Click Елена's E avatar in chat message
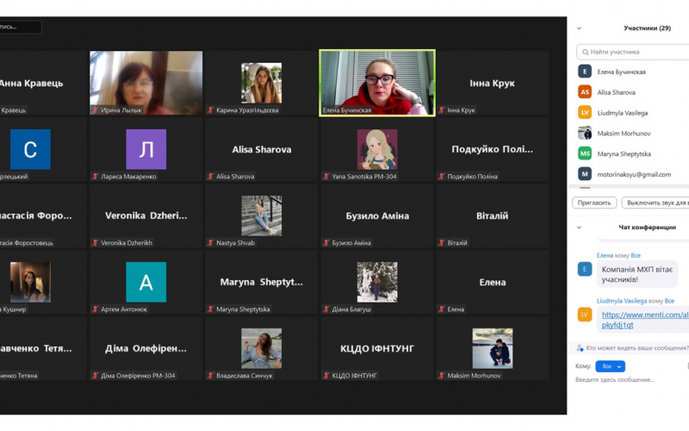The height and width of the screenshot is (431, 689). coord(585,269)
